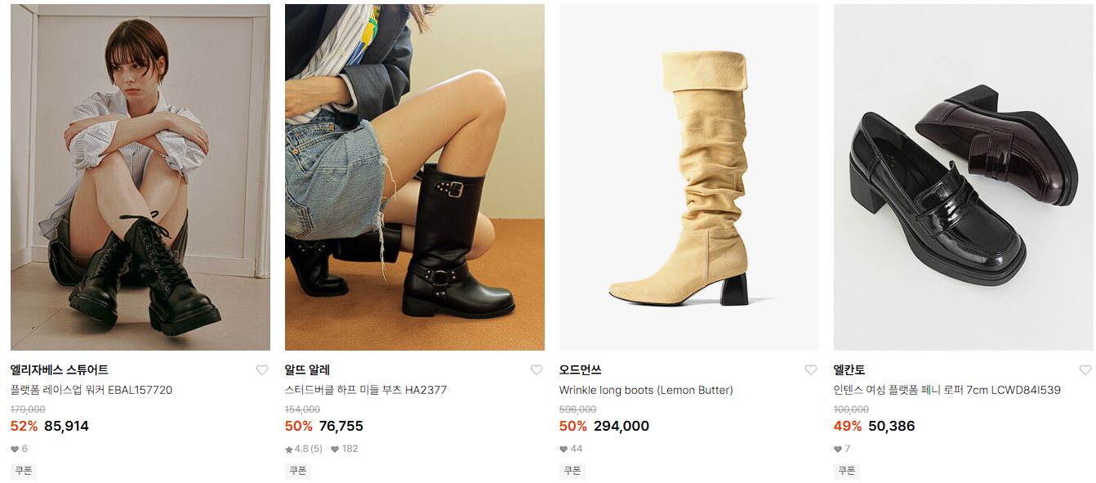This screenshot has width=1096, height=483.
Task: Toggle the heart icon beside 오드먼쓰
Action: [x=811, y=370]
